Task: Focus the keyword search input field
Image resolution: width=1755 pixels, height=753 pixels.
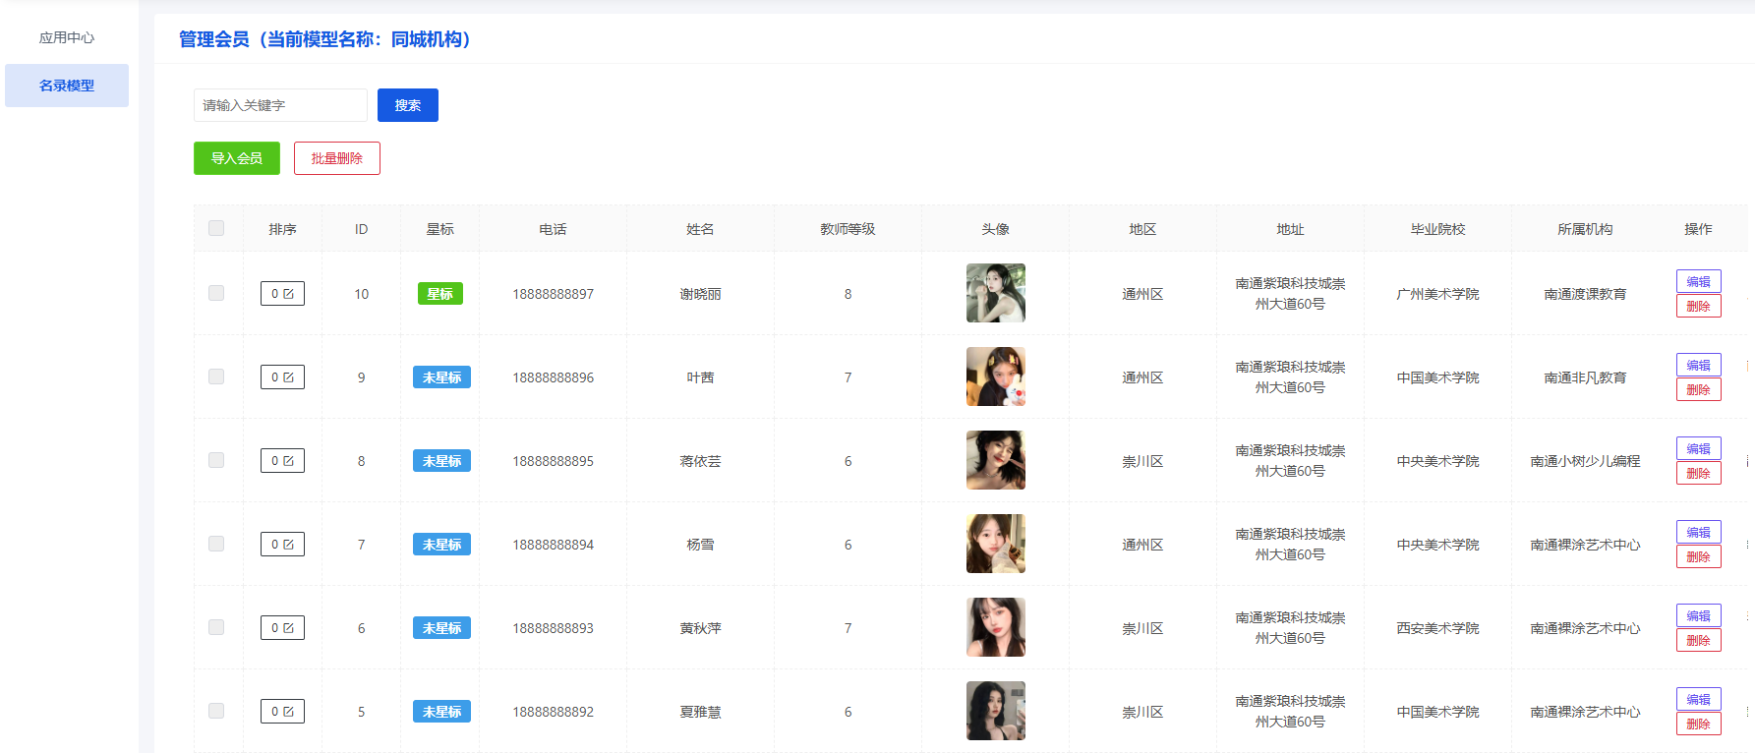Action: (280, 105)
